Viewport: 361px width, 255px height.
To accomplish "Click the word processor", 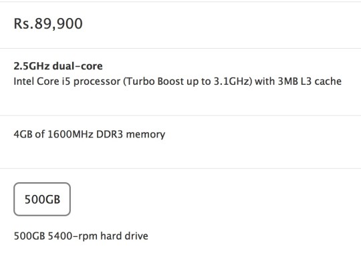I will tap(97, 82).
